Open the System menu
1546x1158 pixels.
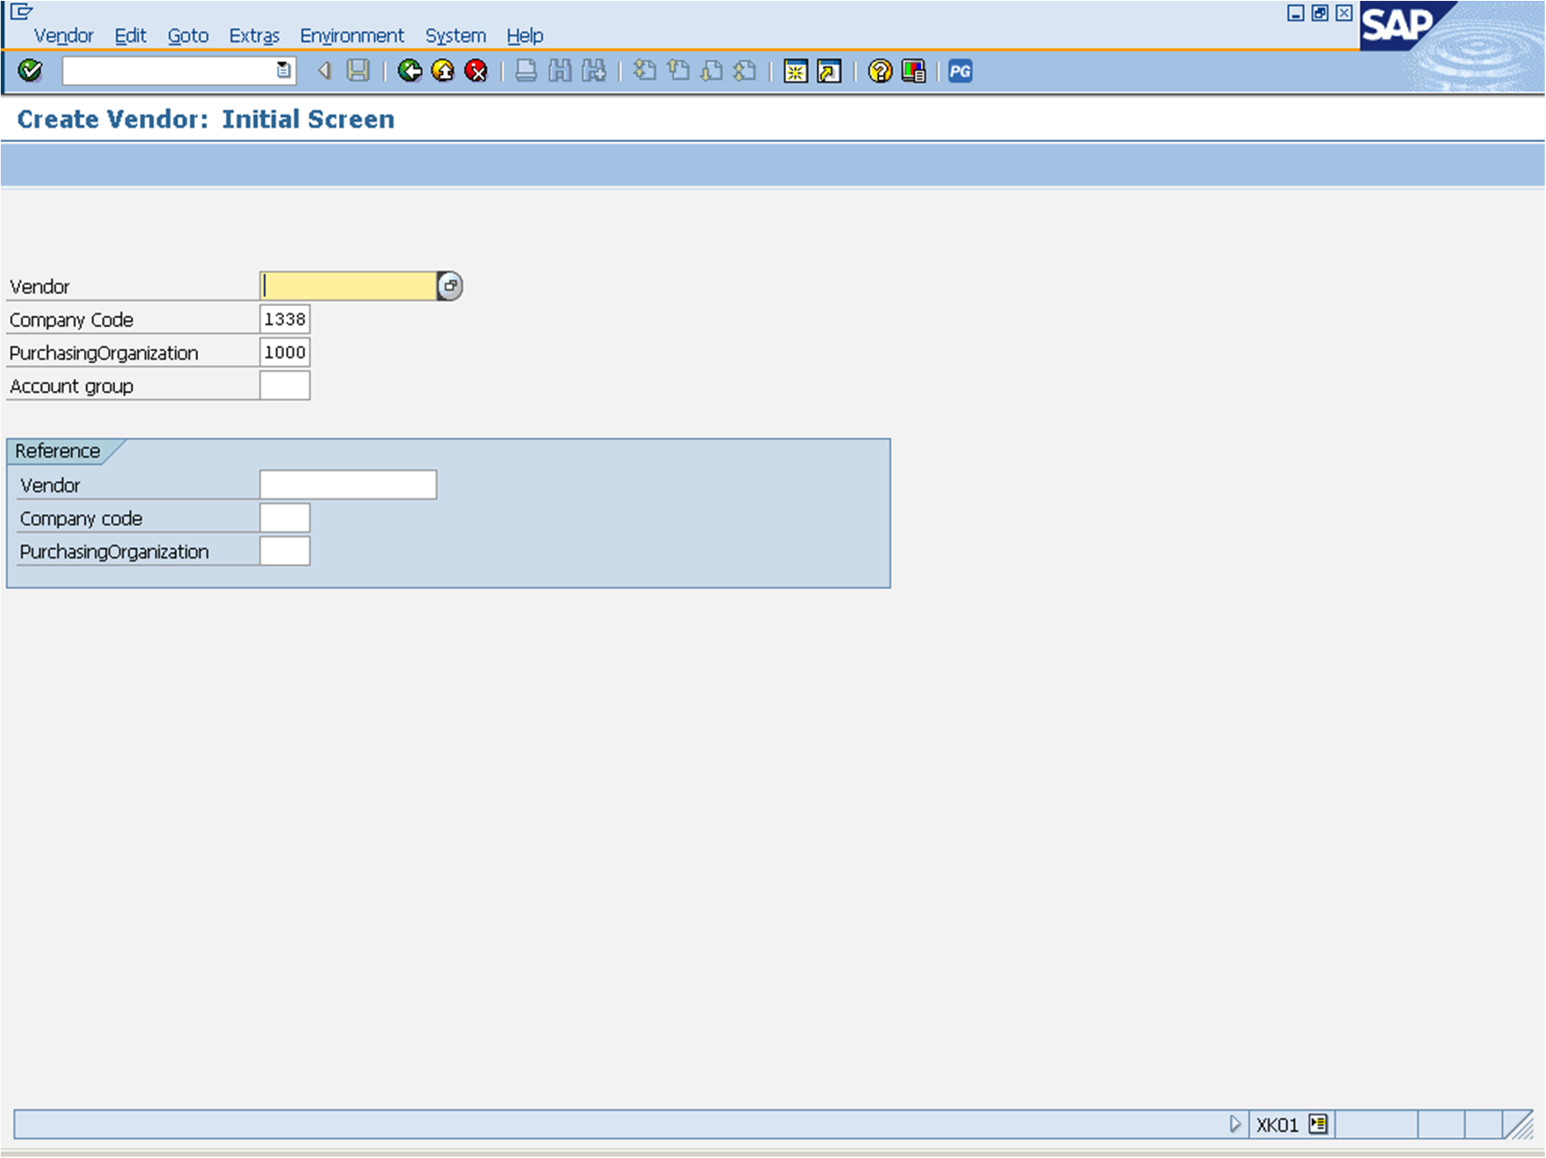[x=455, y=36]
